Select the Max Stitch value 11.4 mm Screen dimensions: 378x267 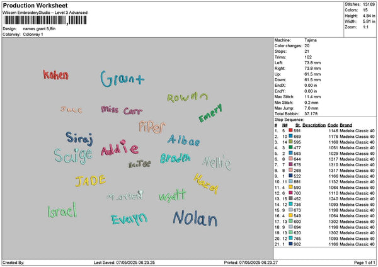(312, 96)
